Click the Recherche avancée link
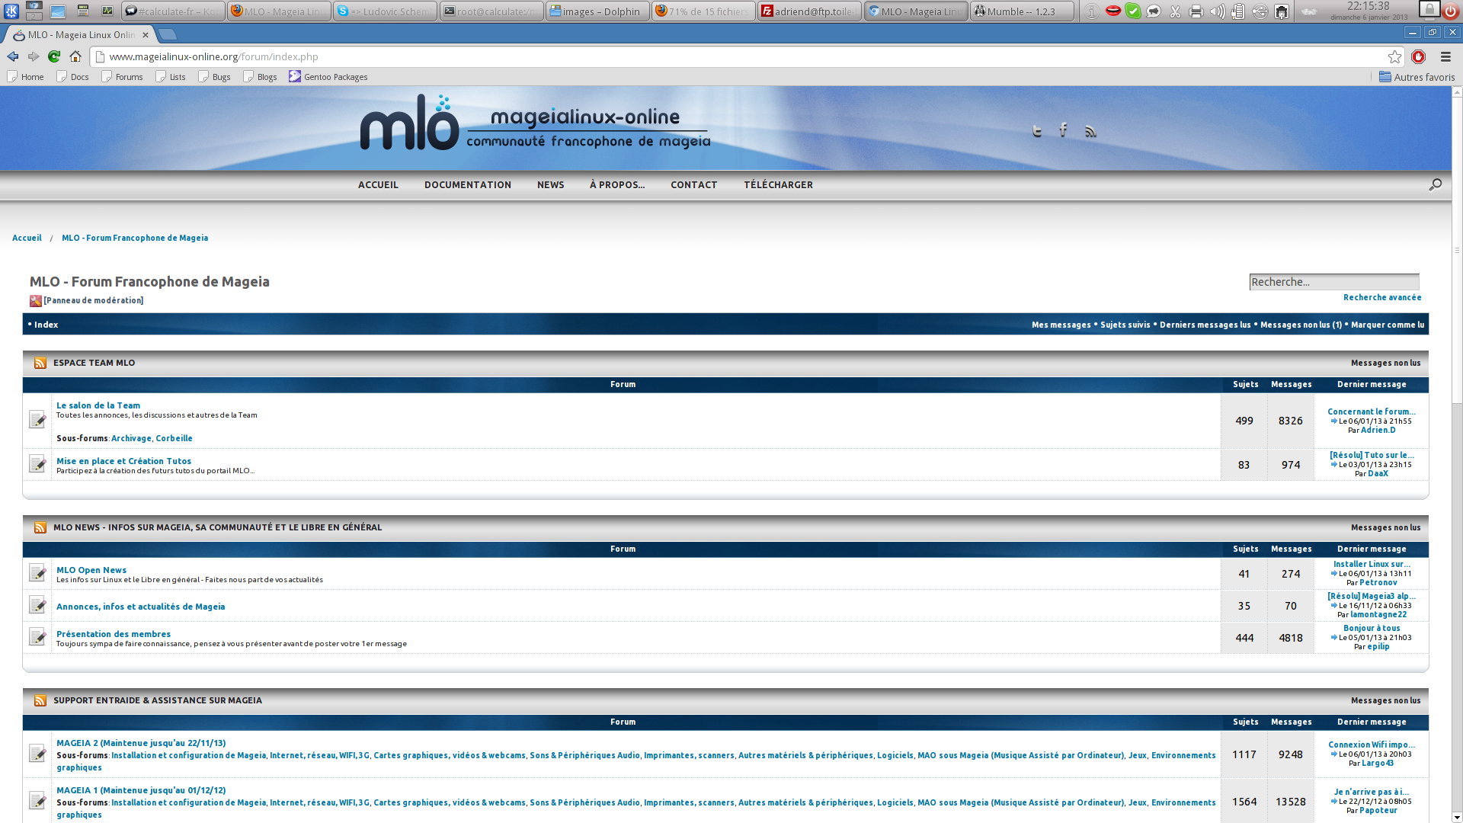Viewport: 1463px width, 823px height. pos(1382,297)
